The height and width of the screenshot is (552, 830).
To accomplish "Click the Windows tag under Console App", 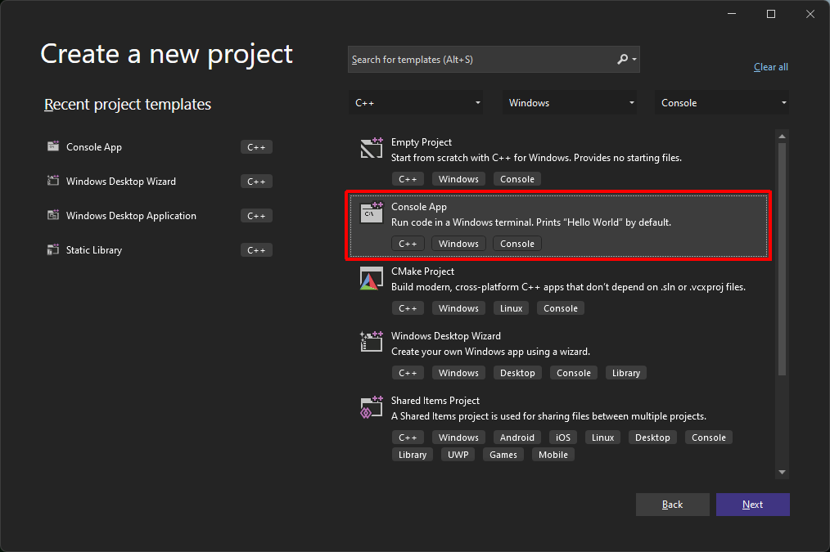I will (458, 244).
